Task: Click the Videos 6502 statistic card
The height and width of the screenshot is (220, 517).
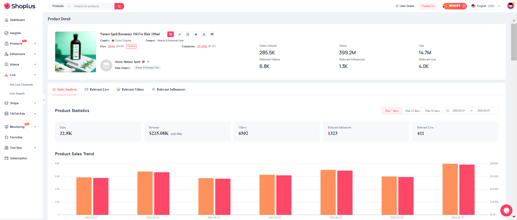Action: click(x=277, y=131)
